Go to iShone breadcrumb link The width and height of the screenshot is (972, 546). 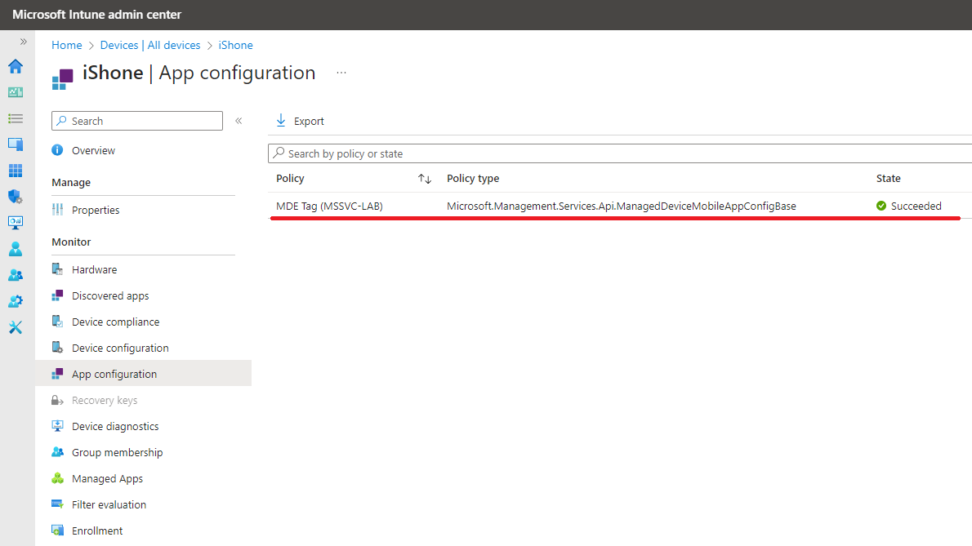coord(235,45)
